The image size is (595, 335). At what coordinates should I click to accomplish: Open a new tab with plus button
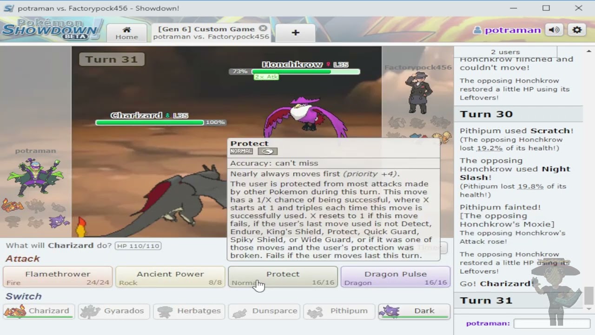point(295,33)
